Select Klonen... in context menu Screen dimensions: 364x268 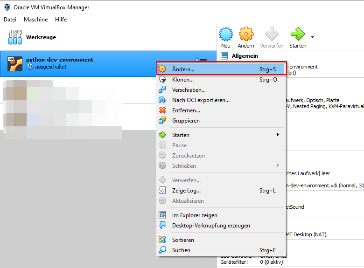pyautogui.click(x=221, y=80)
